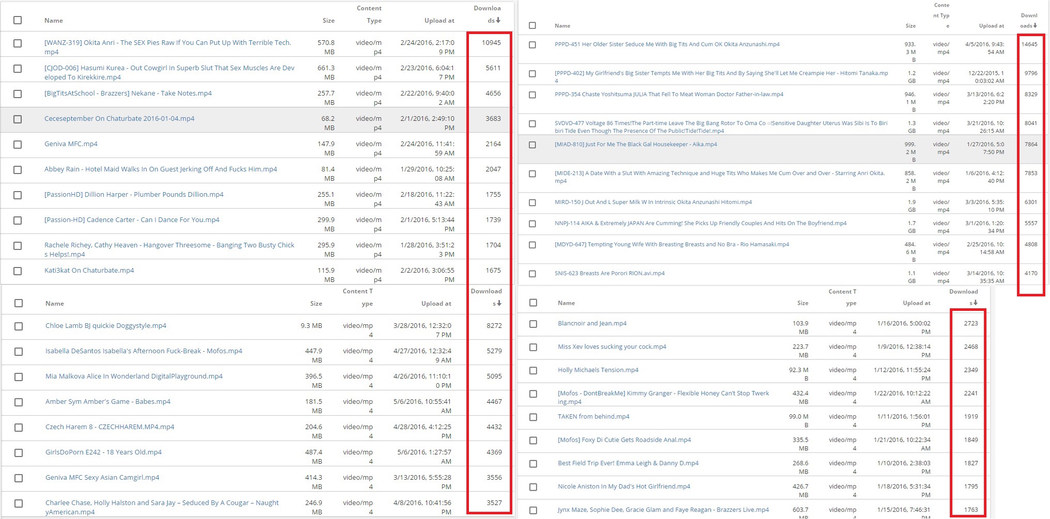1050x519 pixels.
Task: Open the Ceceseptember On Chaturbate 2016-01-04.mp4 link
Action: [119, 118]
